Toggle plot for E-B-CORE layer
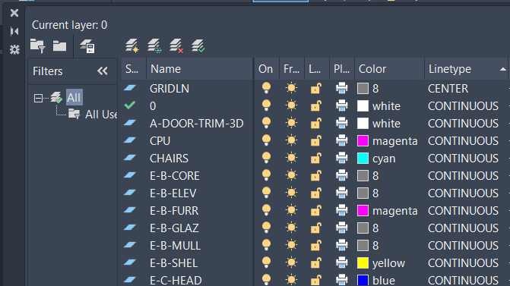The width and height of the screenshot is (510, 286). (342, 175)
